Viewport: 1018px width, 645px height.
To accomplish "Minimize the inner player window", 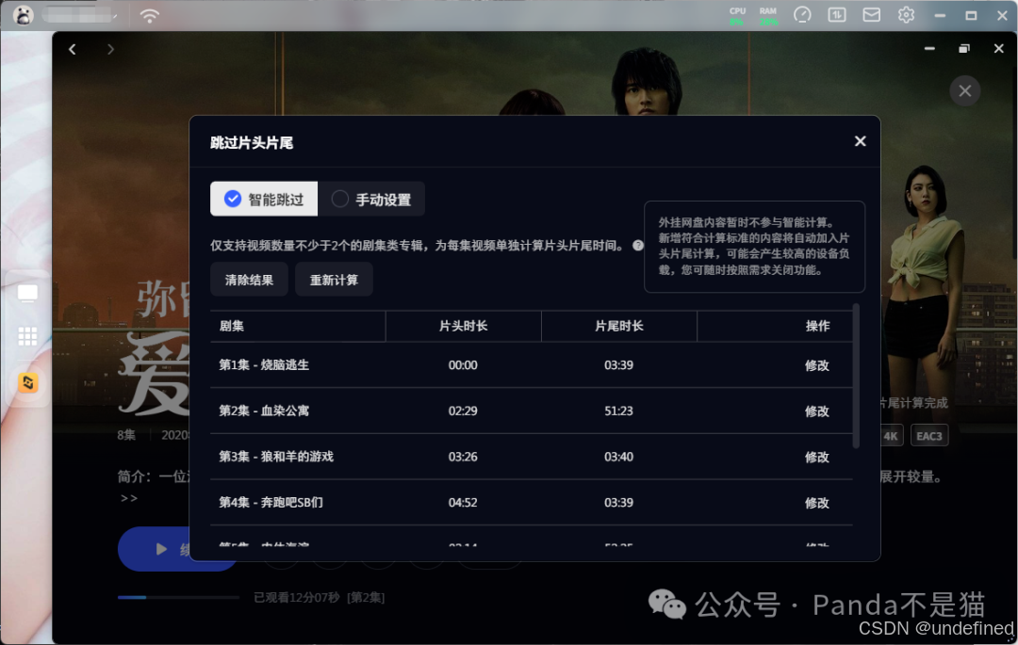I will click(929, 49).
